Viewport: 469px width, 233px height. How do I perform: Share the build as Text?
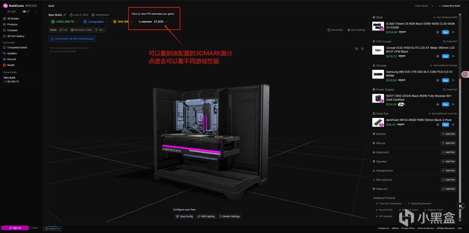click(99, 30)
